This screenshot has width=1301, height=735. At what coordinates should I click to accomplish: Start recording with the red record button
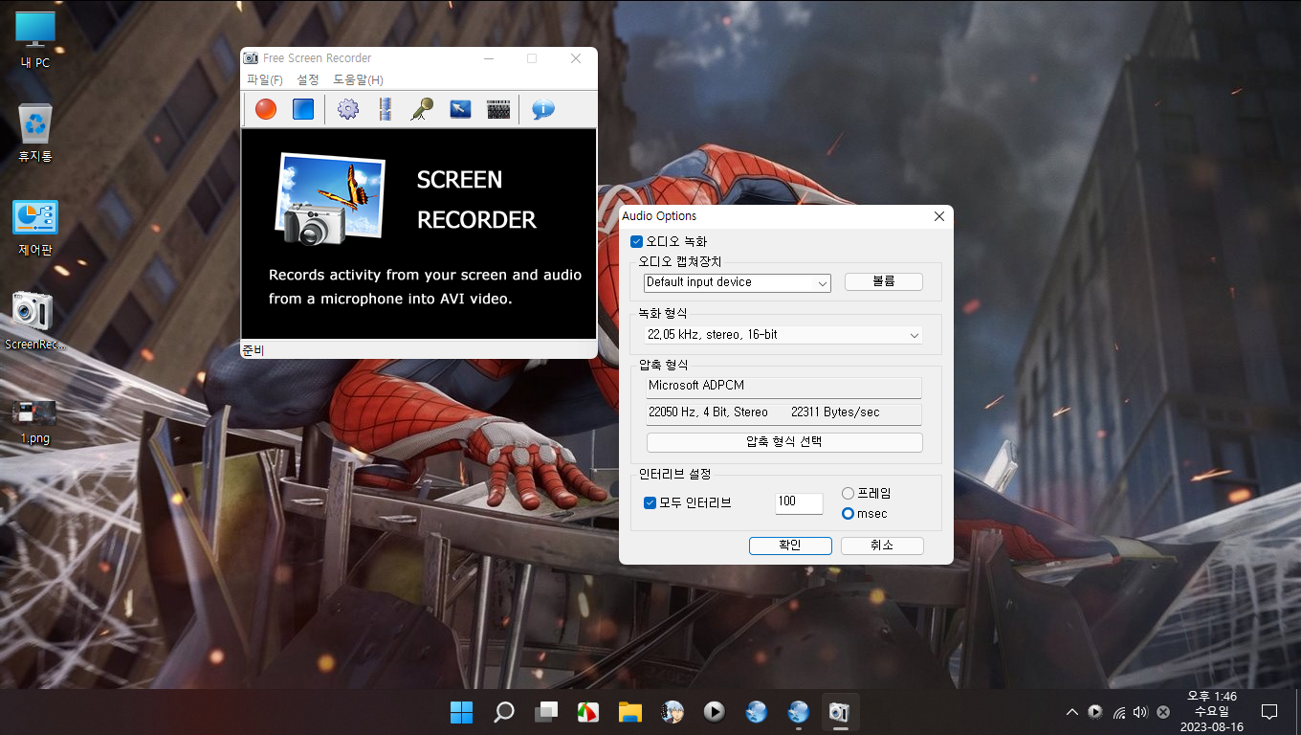(266, 109)
